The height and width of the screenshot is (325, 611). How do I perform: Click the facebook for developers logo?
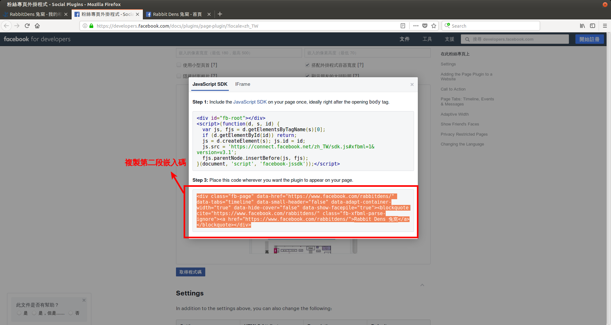(37, 39)
